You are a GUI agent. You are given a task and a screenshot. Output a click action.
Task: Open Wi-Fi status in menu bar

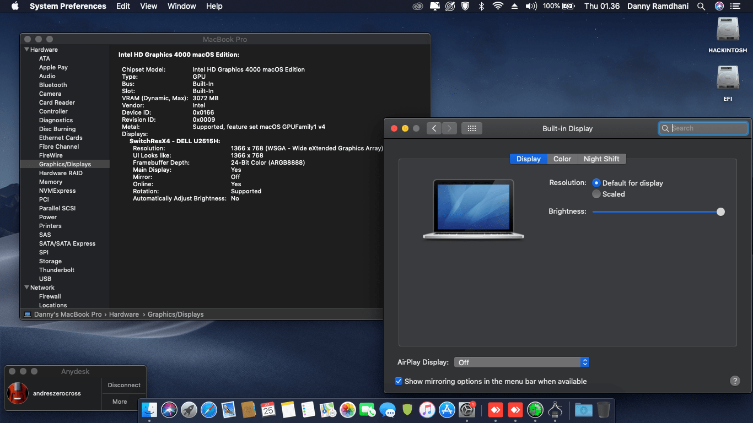click(498, 6)
